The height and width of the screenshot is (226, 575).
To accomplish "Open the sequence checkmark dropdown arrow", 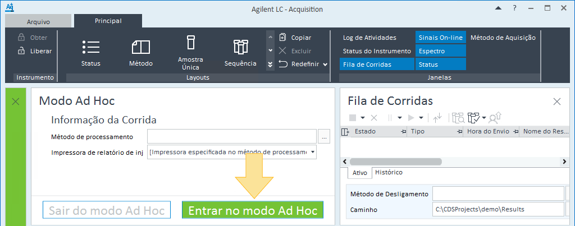I will pyautogui.click(x=483, y=118).
